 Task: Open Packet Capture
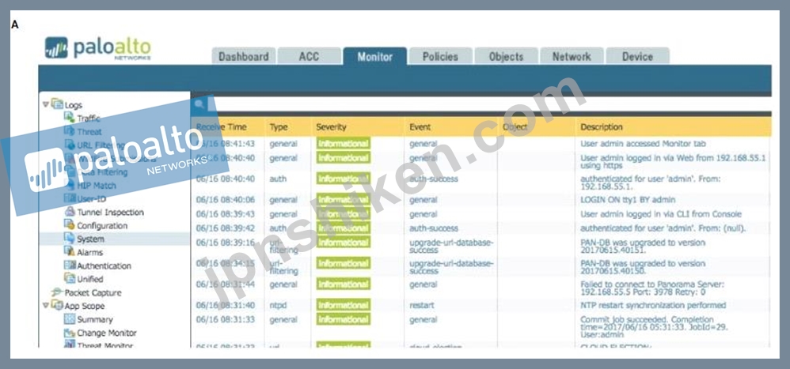pos(93,292)
